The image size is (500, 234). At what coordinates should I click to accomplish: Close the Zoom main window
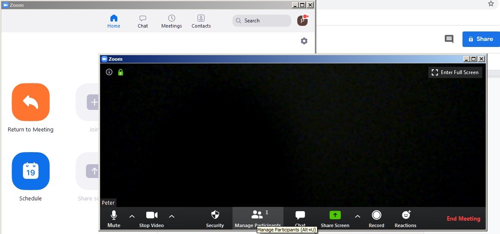tap(310, 5)
